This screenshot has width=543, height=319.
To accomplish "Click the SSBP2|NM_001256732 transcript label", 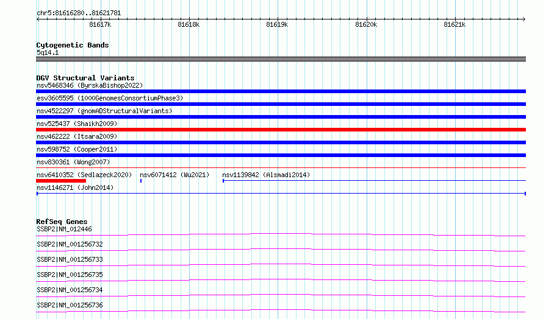I will pyautogui.click(x=70, y=244).
